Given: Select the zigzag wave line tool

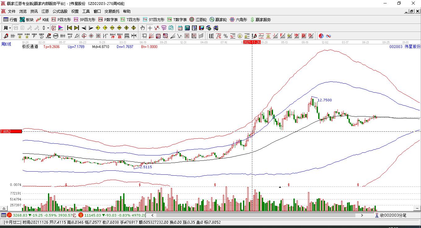Looking at the screenshot, I should [180, 36].
